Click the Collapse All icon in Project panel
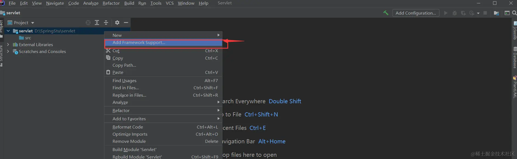 click(x=106, y=23)
